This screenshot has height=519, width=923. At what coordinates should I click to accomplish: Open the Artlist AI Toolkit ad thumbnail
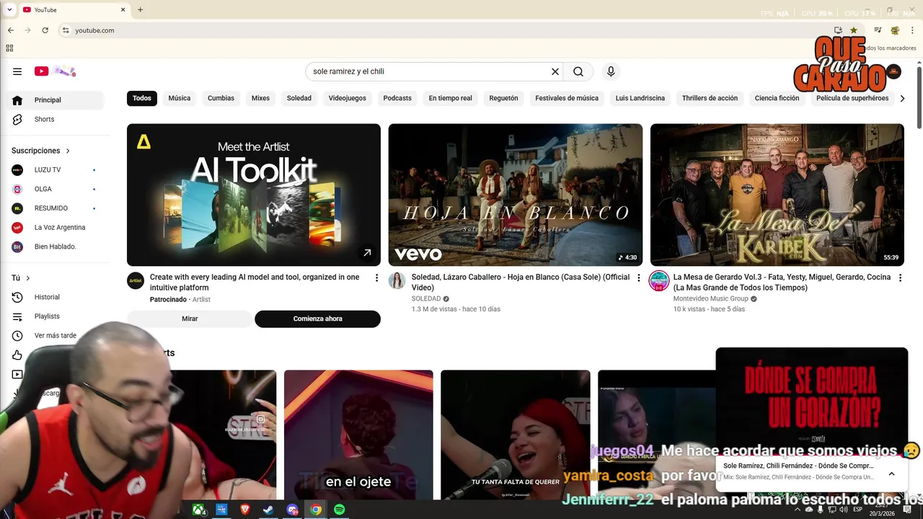tap(254, 195)
